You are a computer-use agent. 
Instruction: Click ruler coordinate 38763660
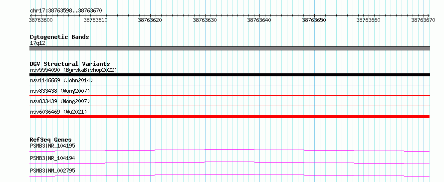click(x=368, y=20)
